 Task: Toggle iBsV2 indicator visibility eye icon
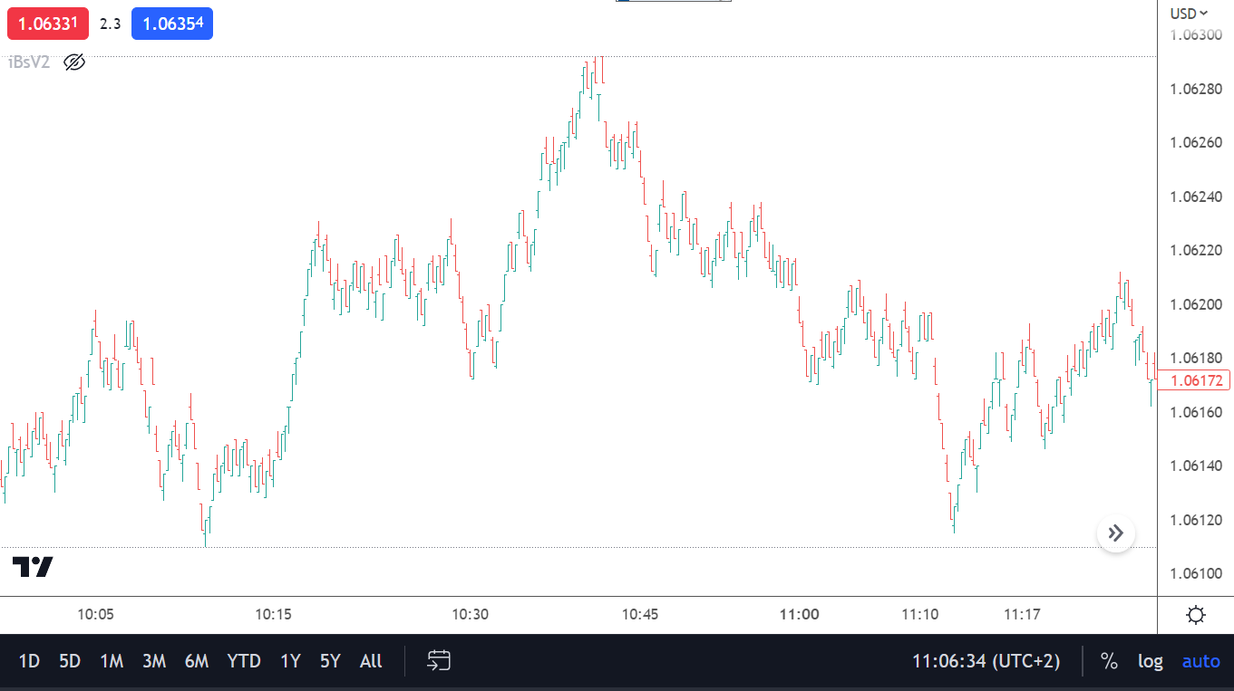74,62
